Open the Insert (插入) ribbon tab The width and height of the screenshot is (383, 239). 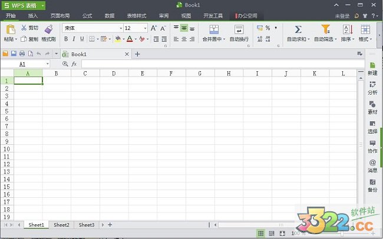(33, 16)
